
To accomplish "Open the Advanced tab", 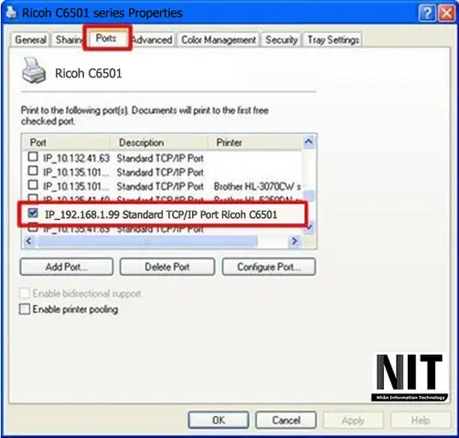I will 153,40.
